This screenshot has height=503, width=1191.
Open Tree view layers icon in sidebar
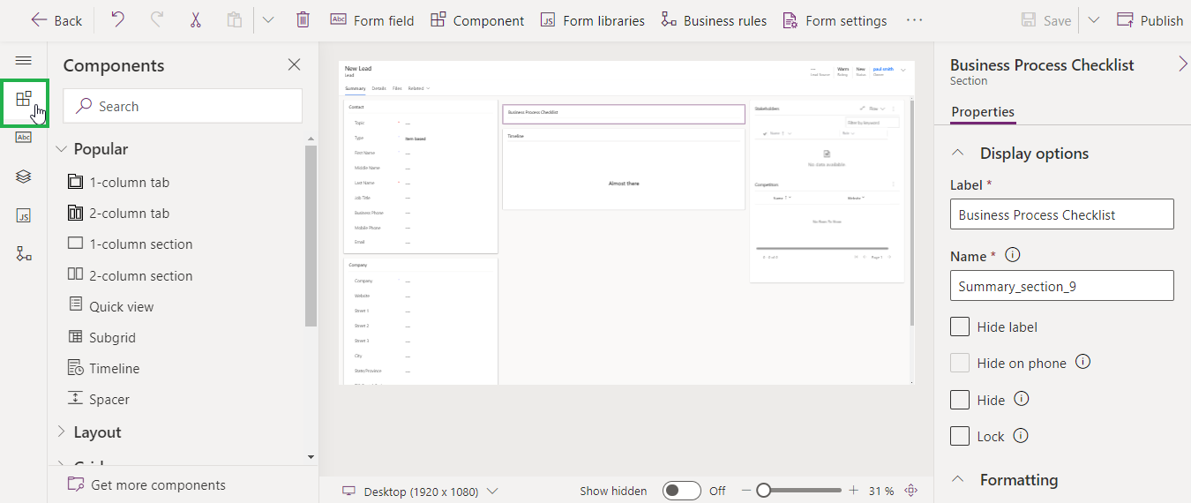[24, 176]
